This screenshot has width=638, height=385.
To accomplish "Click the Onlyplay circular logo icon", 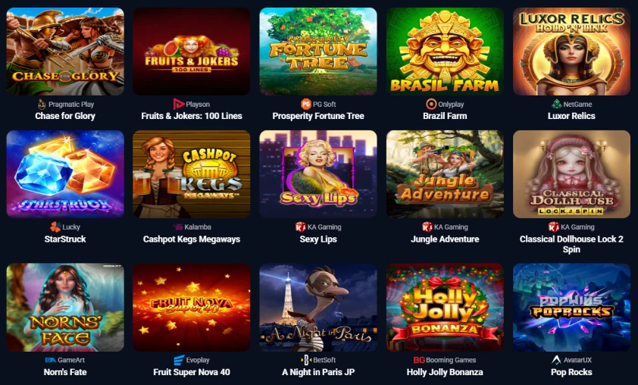I will (431, 104).
